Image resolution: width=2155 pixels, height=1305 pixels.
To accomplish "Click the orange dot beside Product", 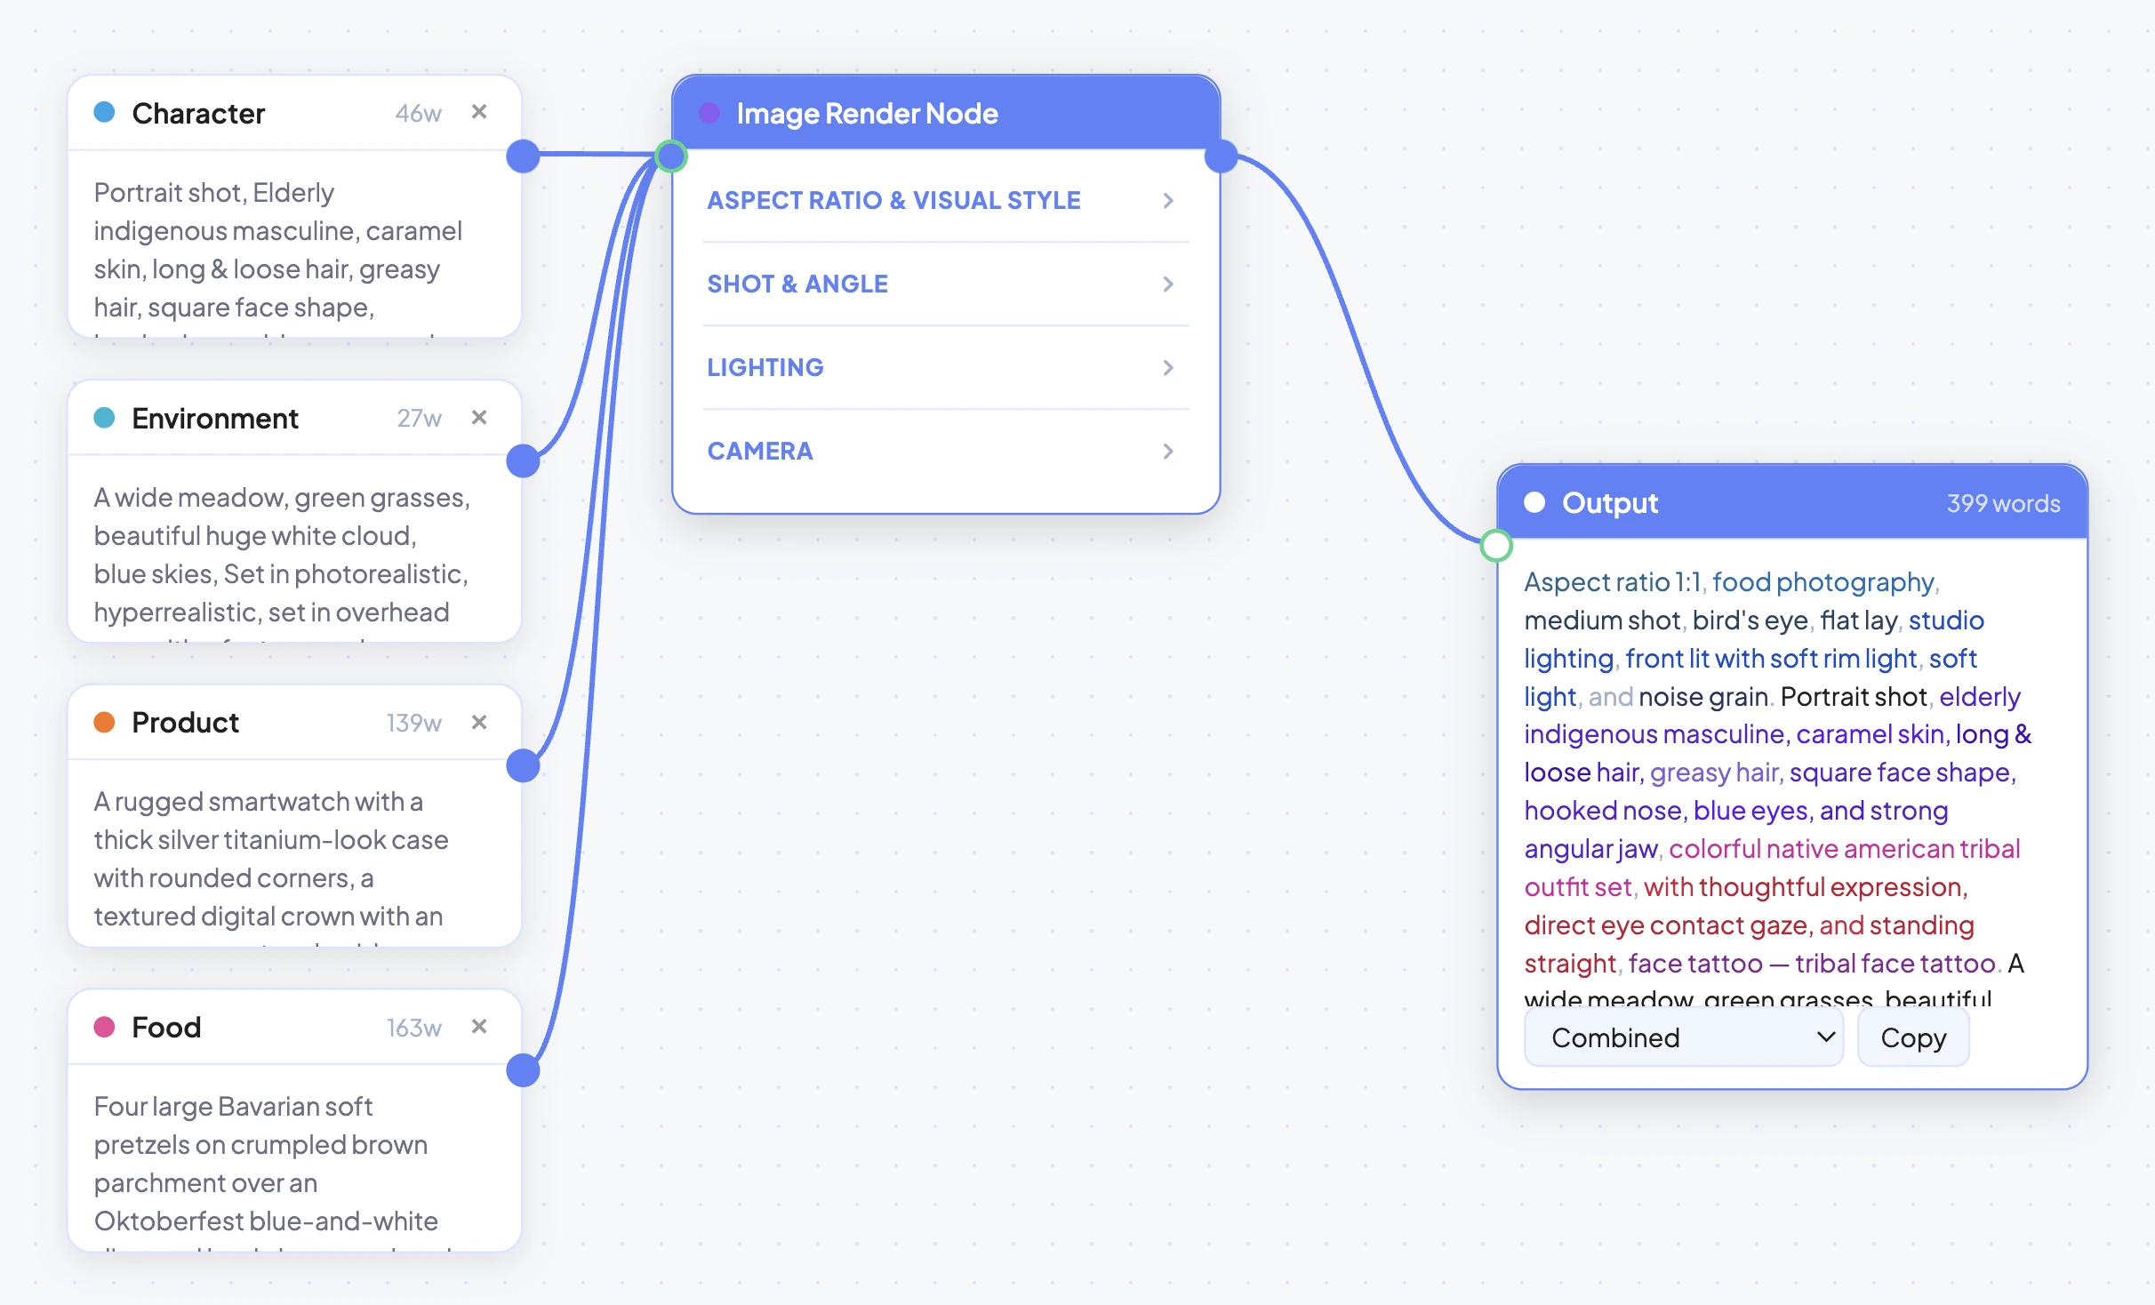I will (x=104, y=722).
